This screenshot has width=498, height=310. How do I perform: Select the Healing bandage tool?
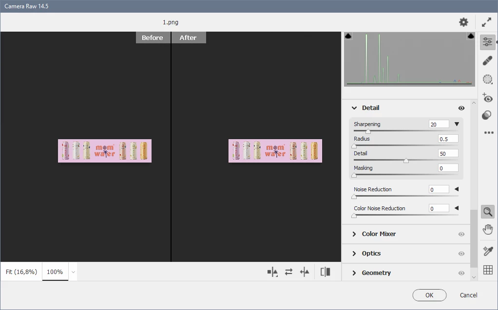[487, 61]
